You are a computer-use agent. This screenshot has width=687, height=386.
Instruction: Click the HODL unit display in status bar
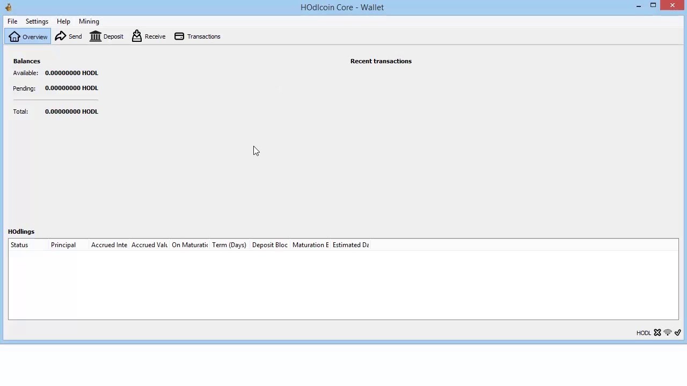644,333
